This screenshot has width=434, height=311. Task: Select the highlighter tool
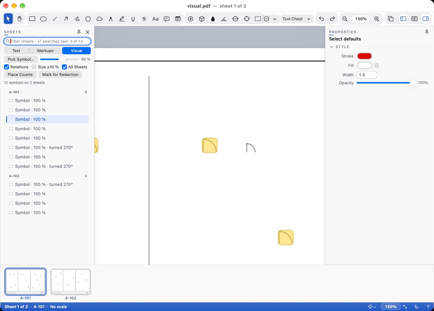[x=122, y=19]
